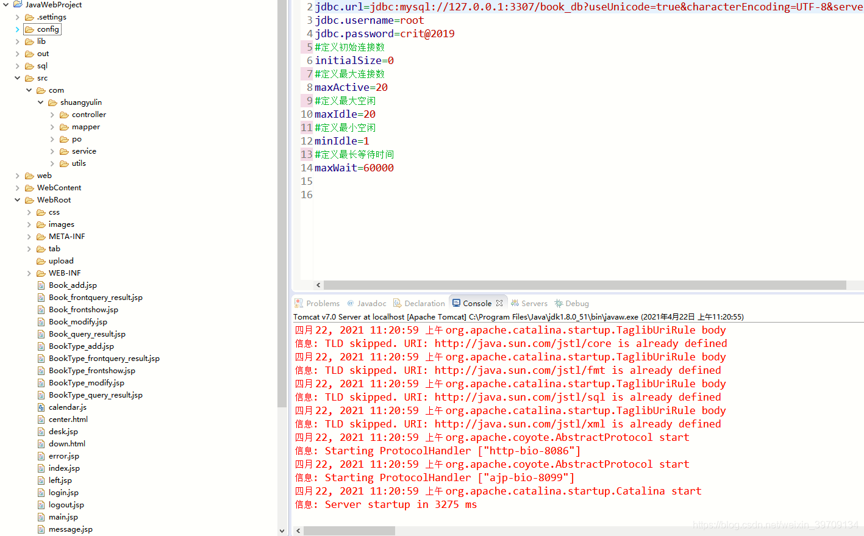
Task: Click the Book_add.jsp file icon
Action: tap(41, 285)
